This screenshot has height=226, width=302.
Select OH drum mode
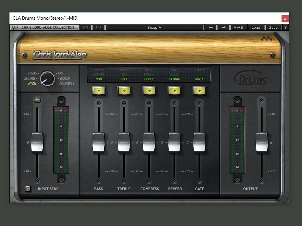coord(61,73)
